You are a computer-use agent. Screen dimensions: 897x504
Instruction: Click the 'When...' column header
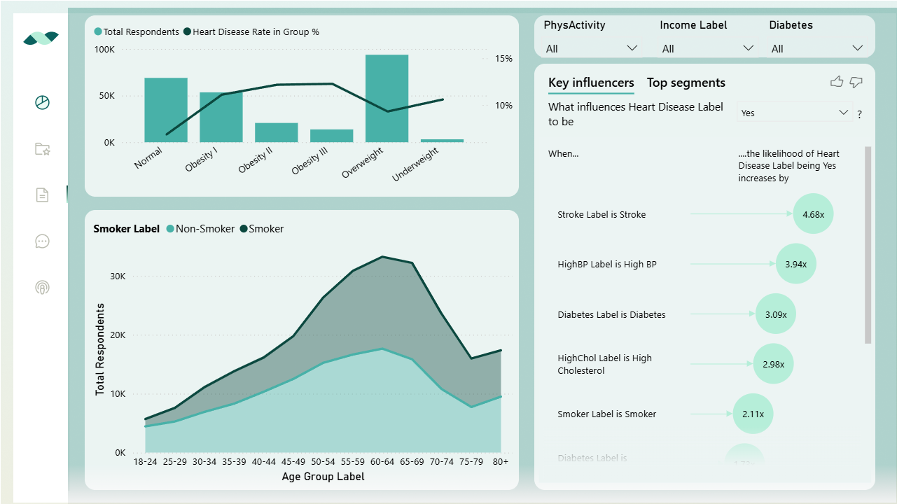pyautogui.click(x=564, y=154)
